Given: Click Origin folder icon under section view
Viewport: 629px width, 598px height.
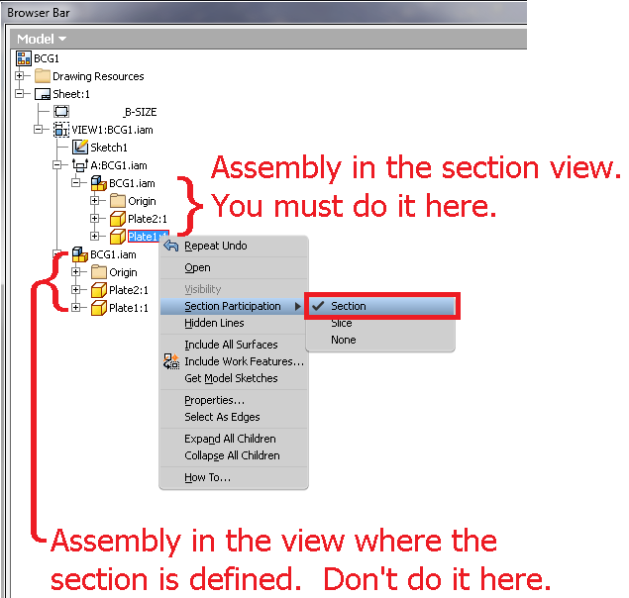Looking at the screenshot, I should coord(118,201).
